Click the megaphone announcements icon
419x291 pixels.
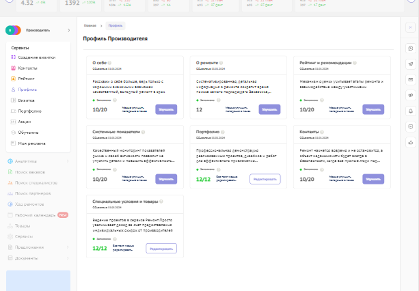point(411,96)
